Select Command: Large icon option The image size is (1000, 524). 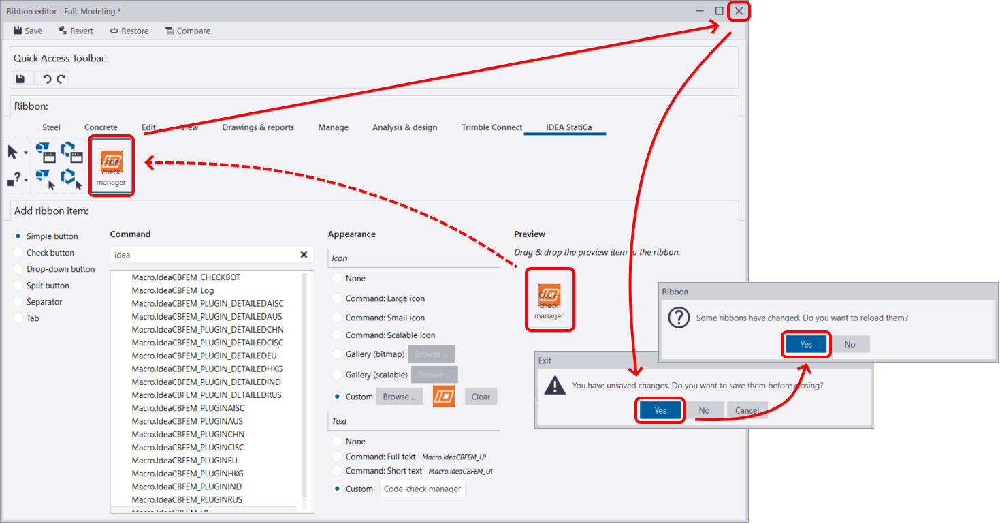(x=337, y=298)
